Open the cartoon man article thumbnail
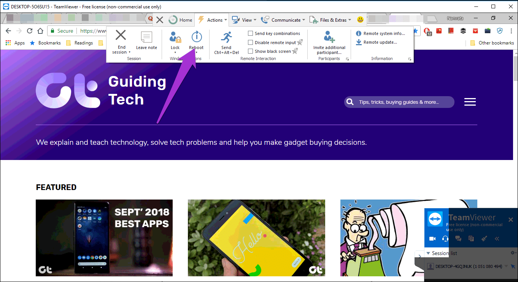 pos(382,238)
